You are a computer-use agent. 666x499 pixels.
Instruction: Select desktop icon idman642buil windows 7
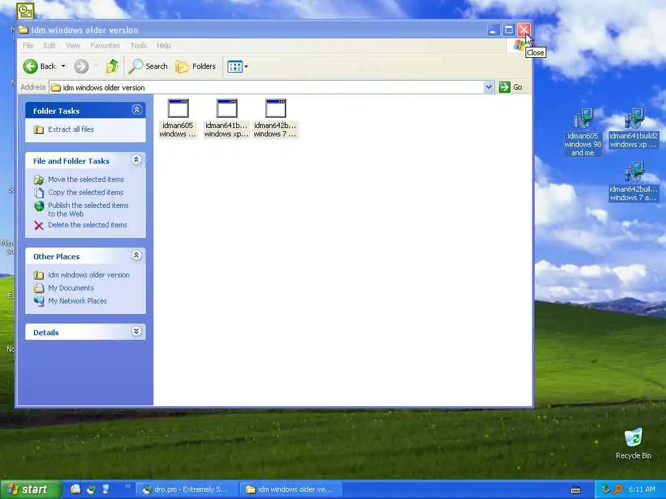pyautogui.click(x=633, y=181)
